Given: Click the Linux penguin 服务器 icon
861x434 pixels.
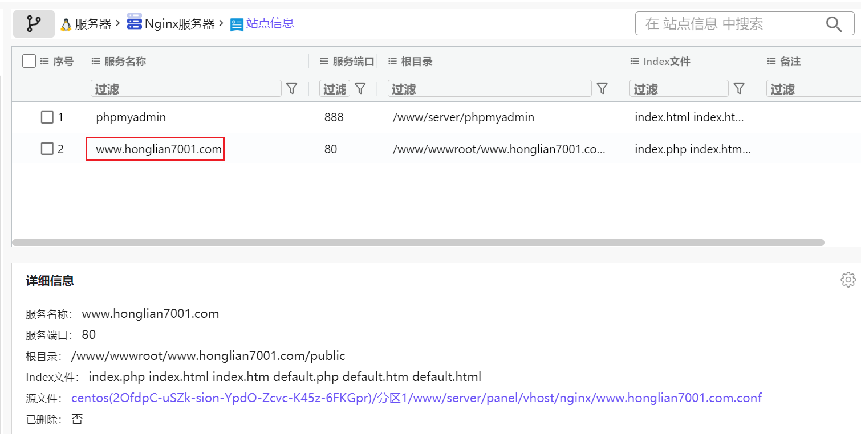Looking at the screenshot, I should tap(66, 24).
